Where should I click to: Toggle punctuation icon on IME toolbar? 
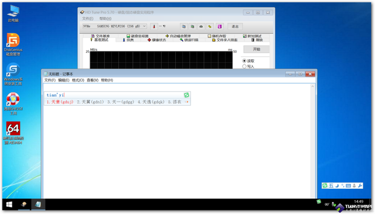pyautogui.click(x=343, y=185)
